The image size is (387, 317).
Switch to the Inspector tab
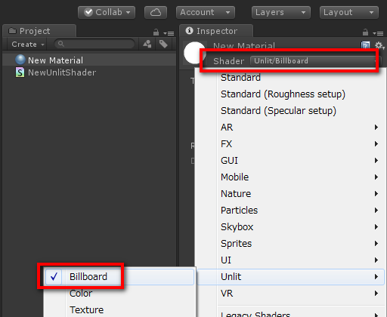(x=216, y=31)
